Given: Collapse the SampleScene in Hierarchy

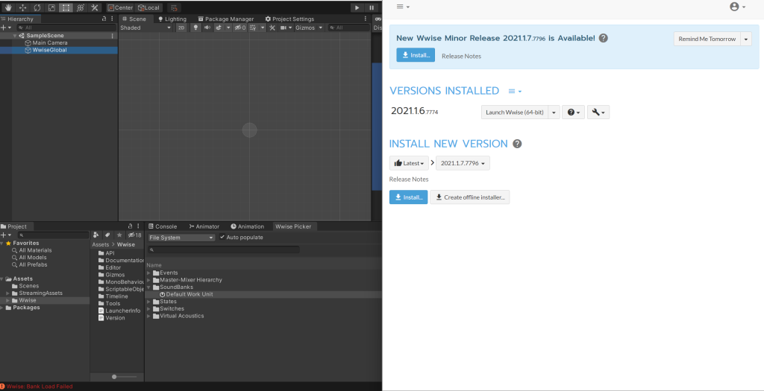Looking at the screenshot, I should (x=15, y=36).
